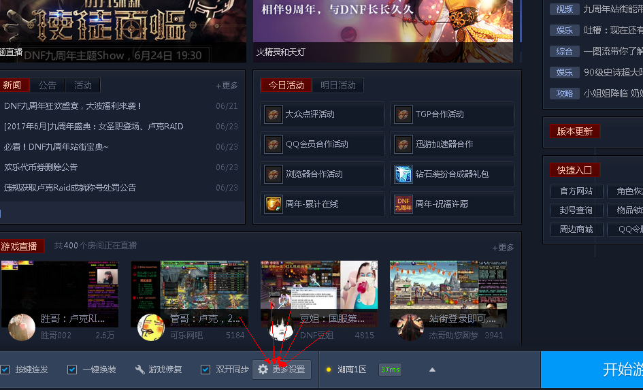Click the TGP合作活动 icon

pos(403,114)
